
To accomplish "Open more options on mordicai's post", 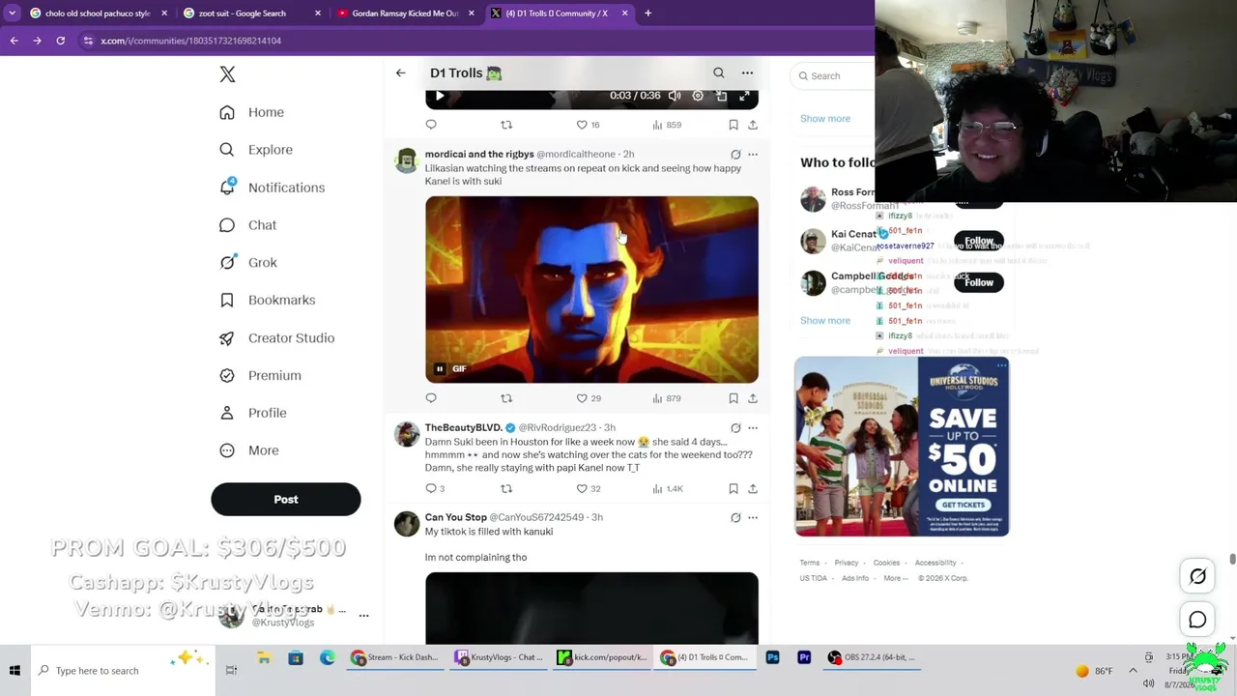I will (x=753, y=154).
